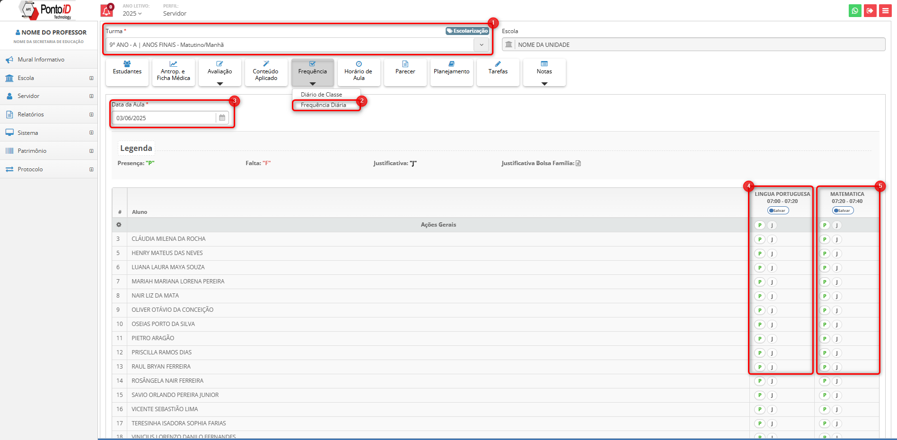Mark all students present in Lingua Portuguesa
Screen dimensions: 897x440
[759, 225]
